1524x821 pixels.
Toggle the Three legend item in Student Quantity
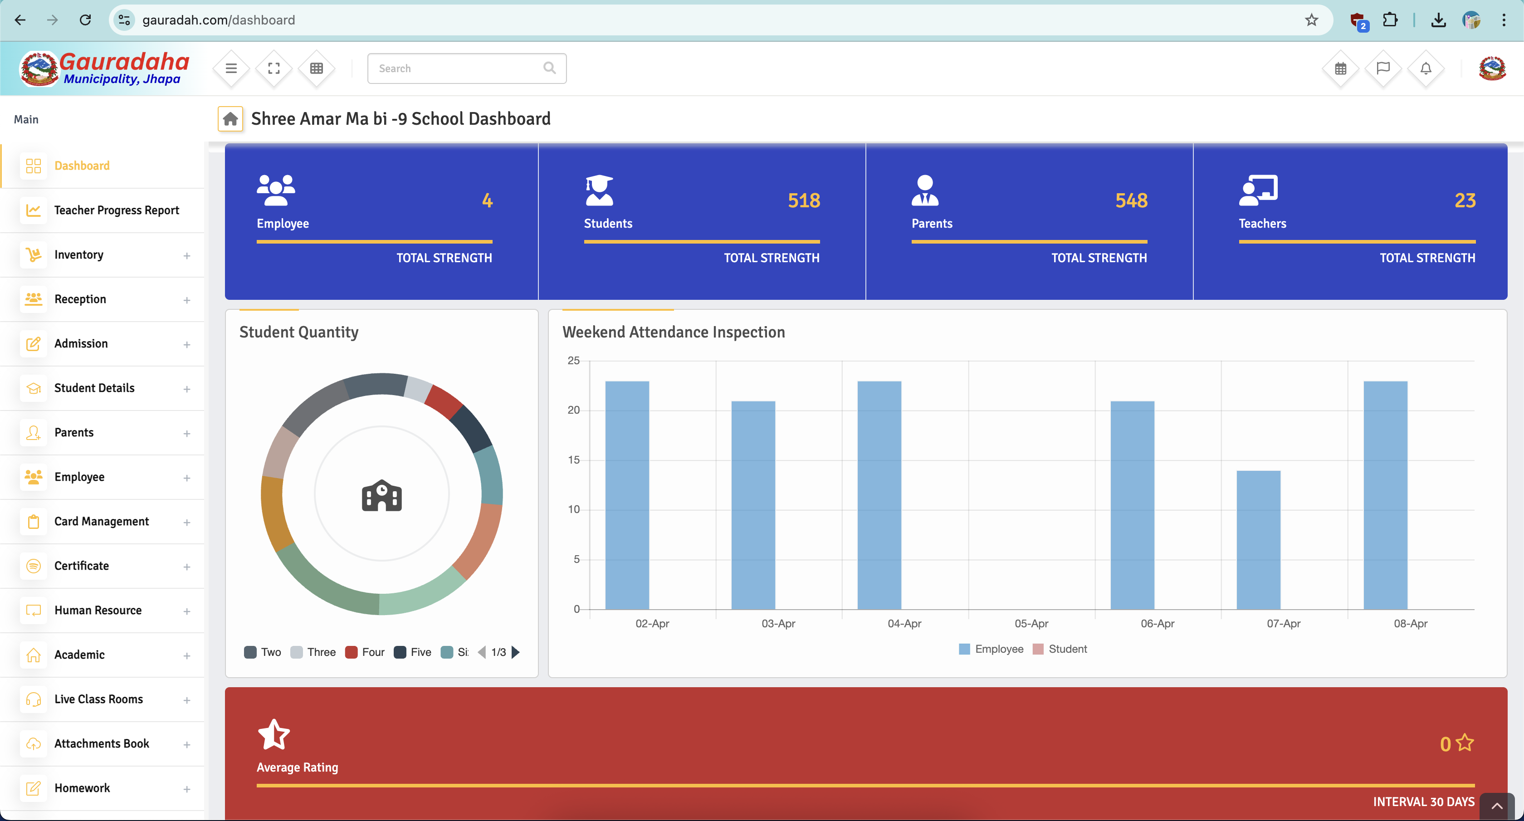pos(313,652)
